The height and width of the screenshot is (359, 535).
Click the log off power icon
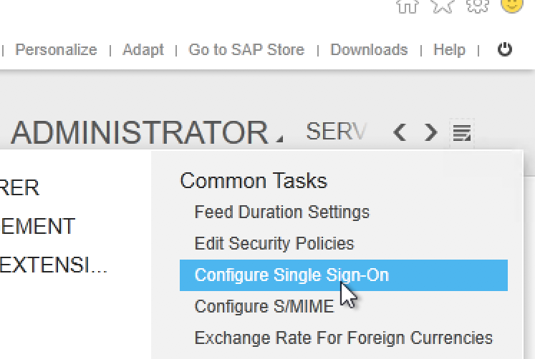[505, 49]
